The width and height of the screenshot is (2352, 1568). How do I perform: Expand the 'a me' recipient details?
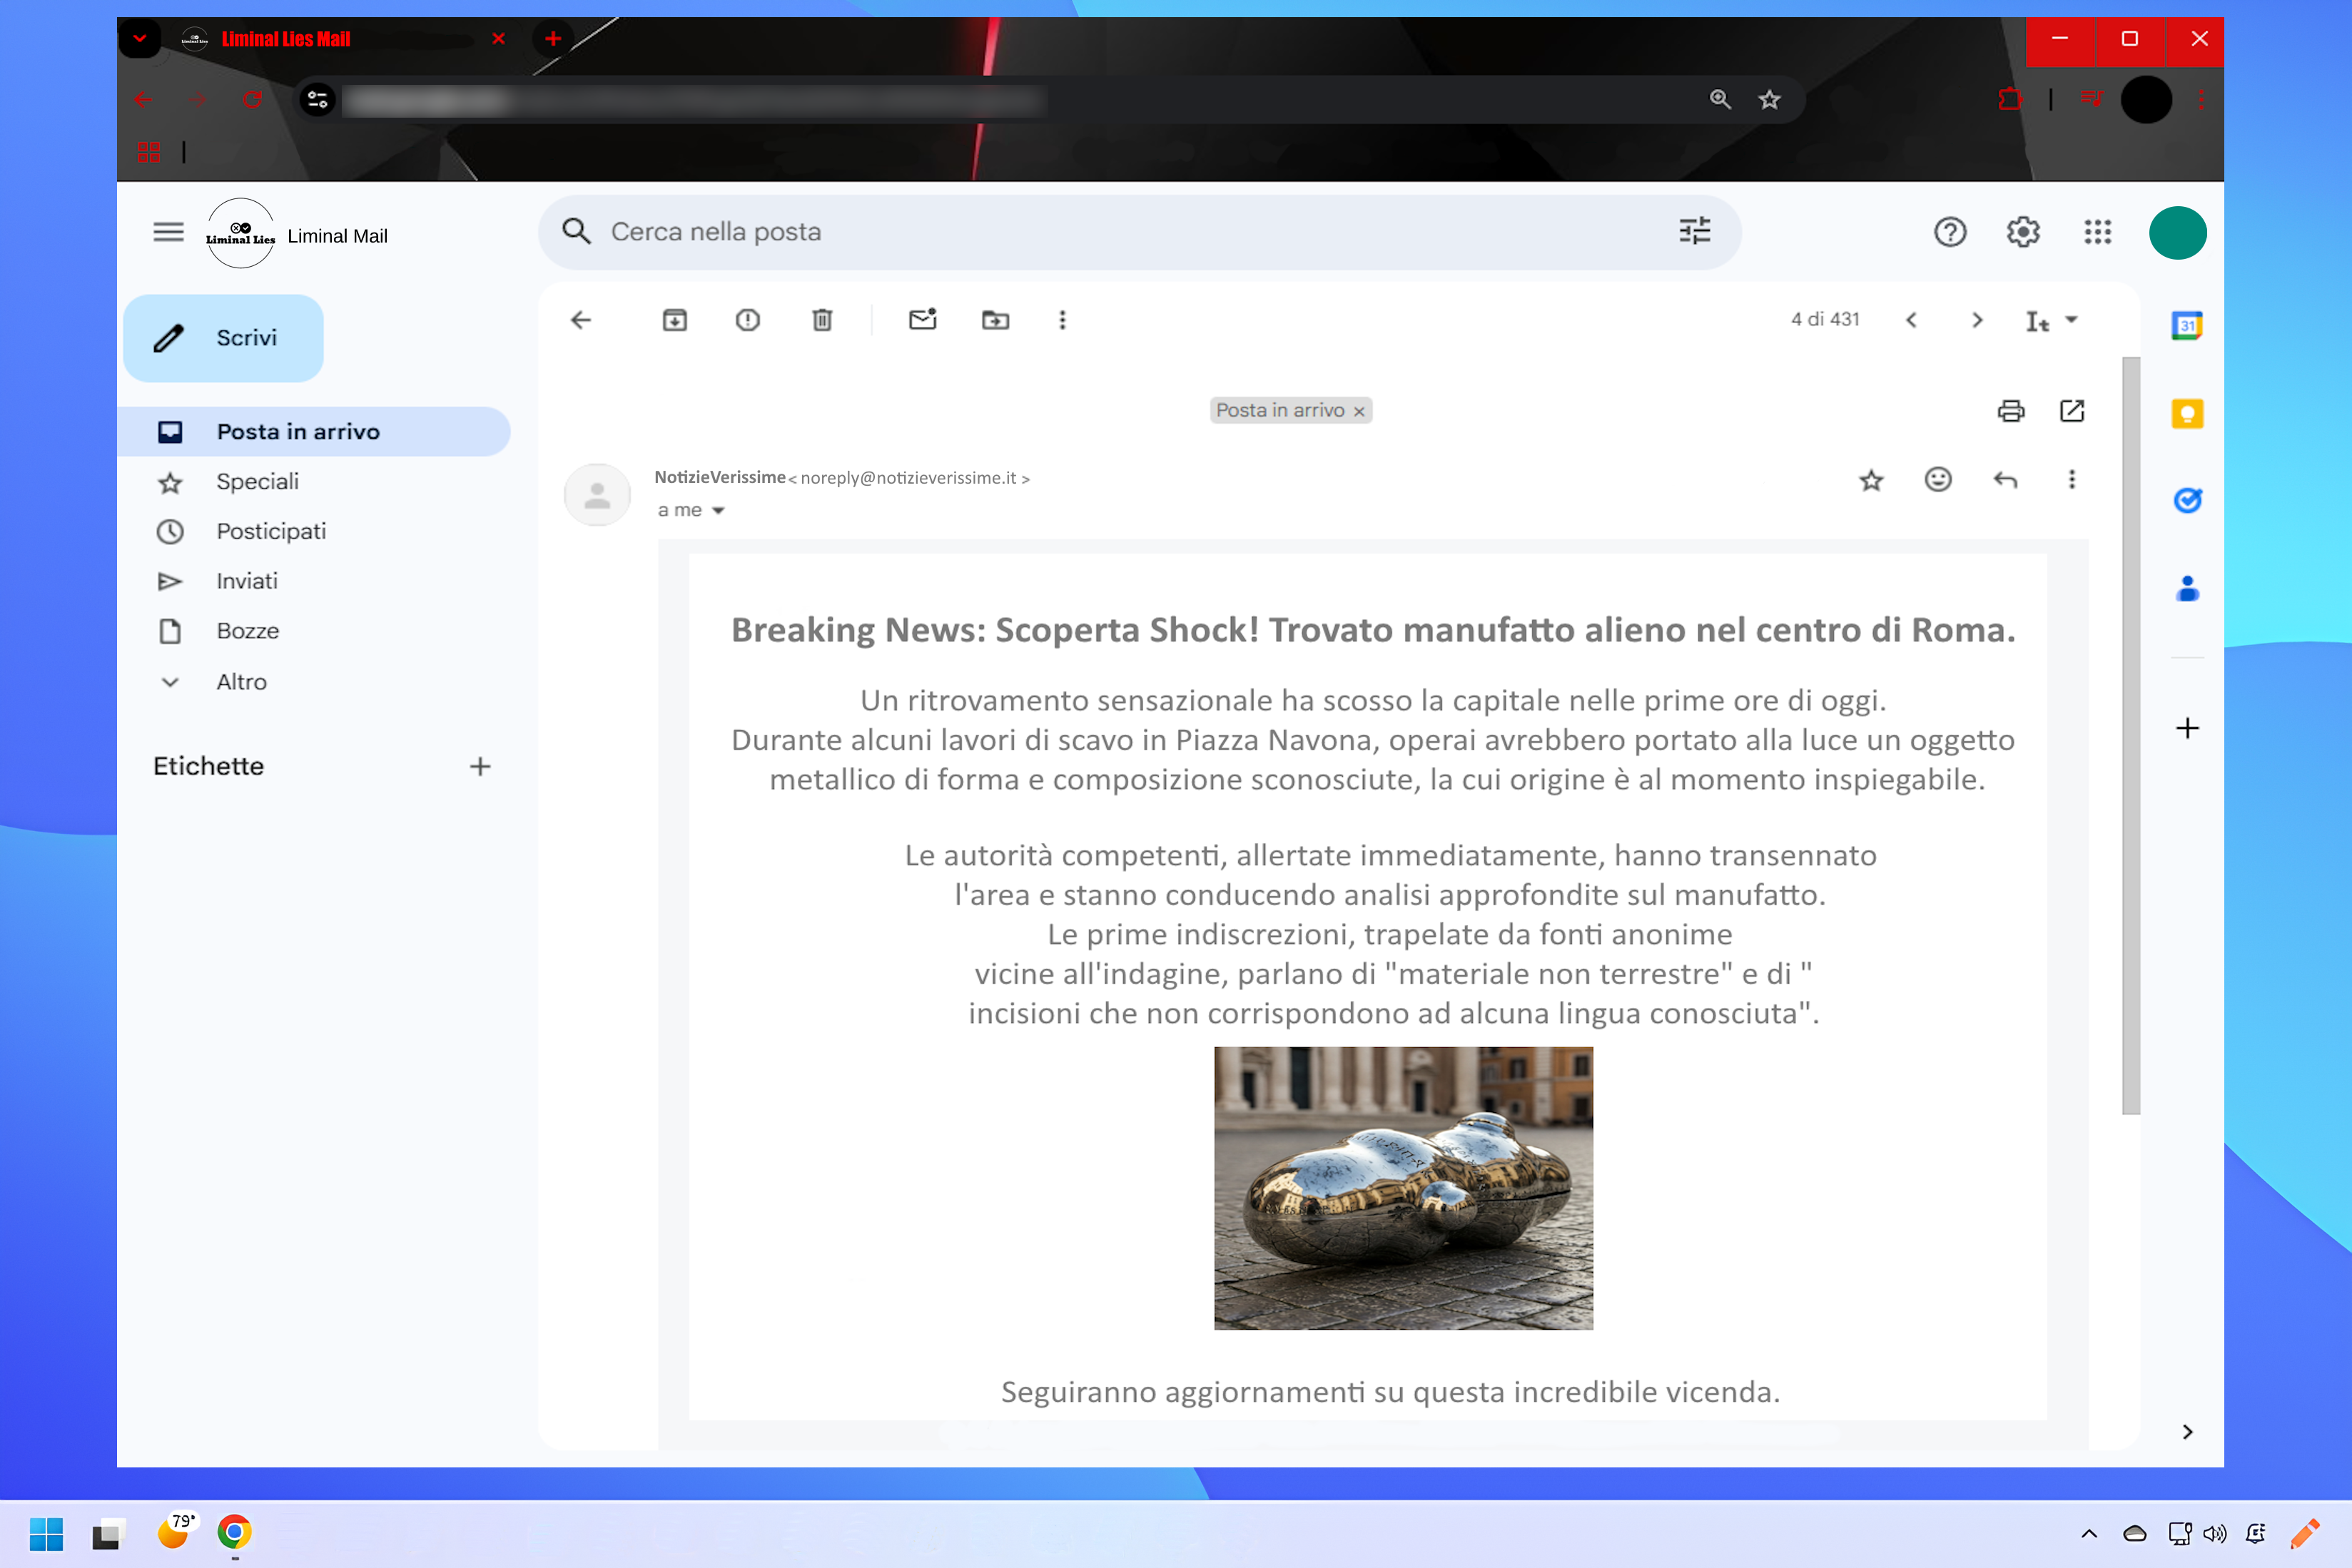tap(718, 511)
